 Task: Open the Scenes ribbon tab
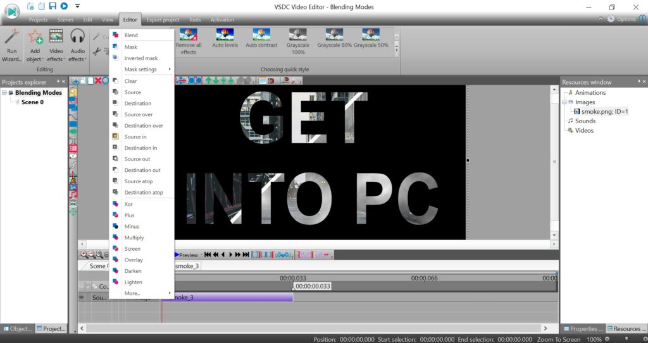tap(65, 20)
